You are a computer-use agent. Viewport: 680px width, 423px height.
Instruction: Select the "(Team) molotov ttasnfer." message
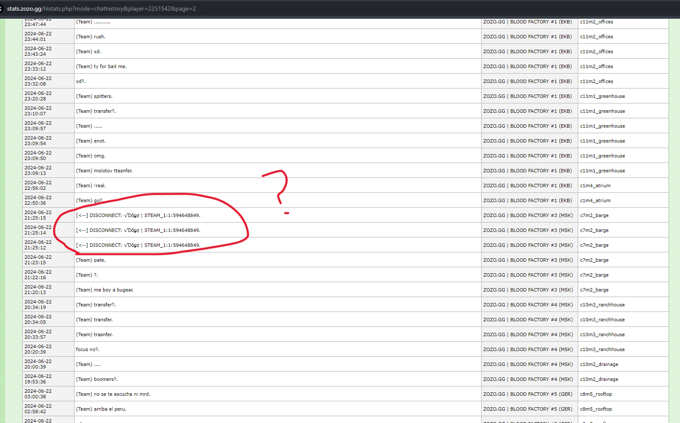pos(104,171)
